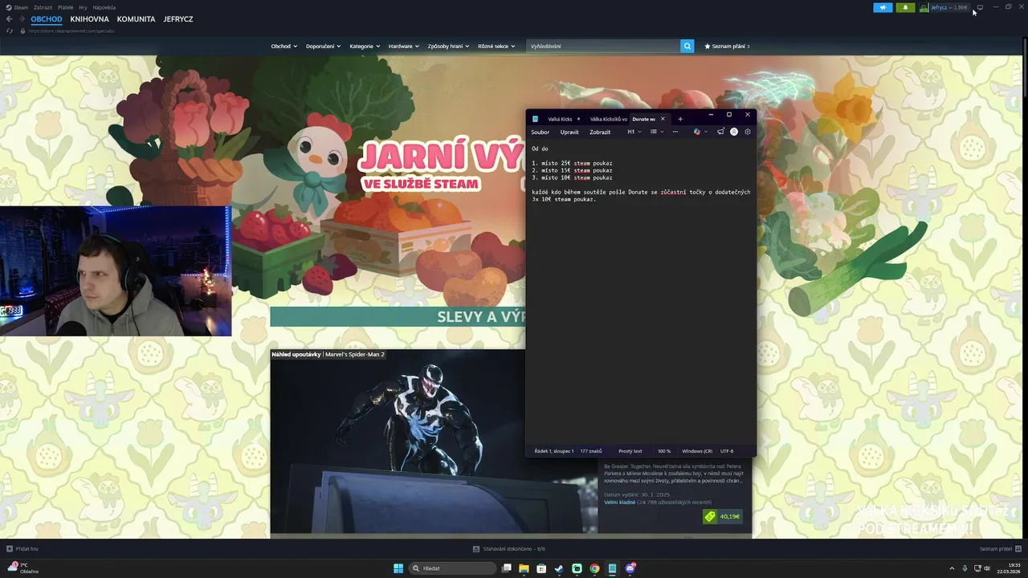Switch Steam to Big Picture mode icon
Image resolution: width=1028 pixels, height=578 pixels.
(979, 7)
